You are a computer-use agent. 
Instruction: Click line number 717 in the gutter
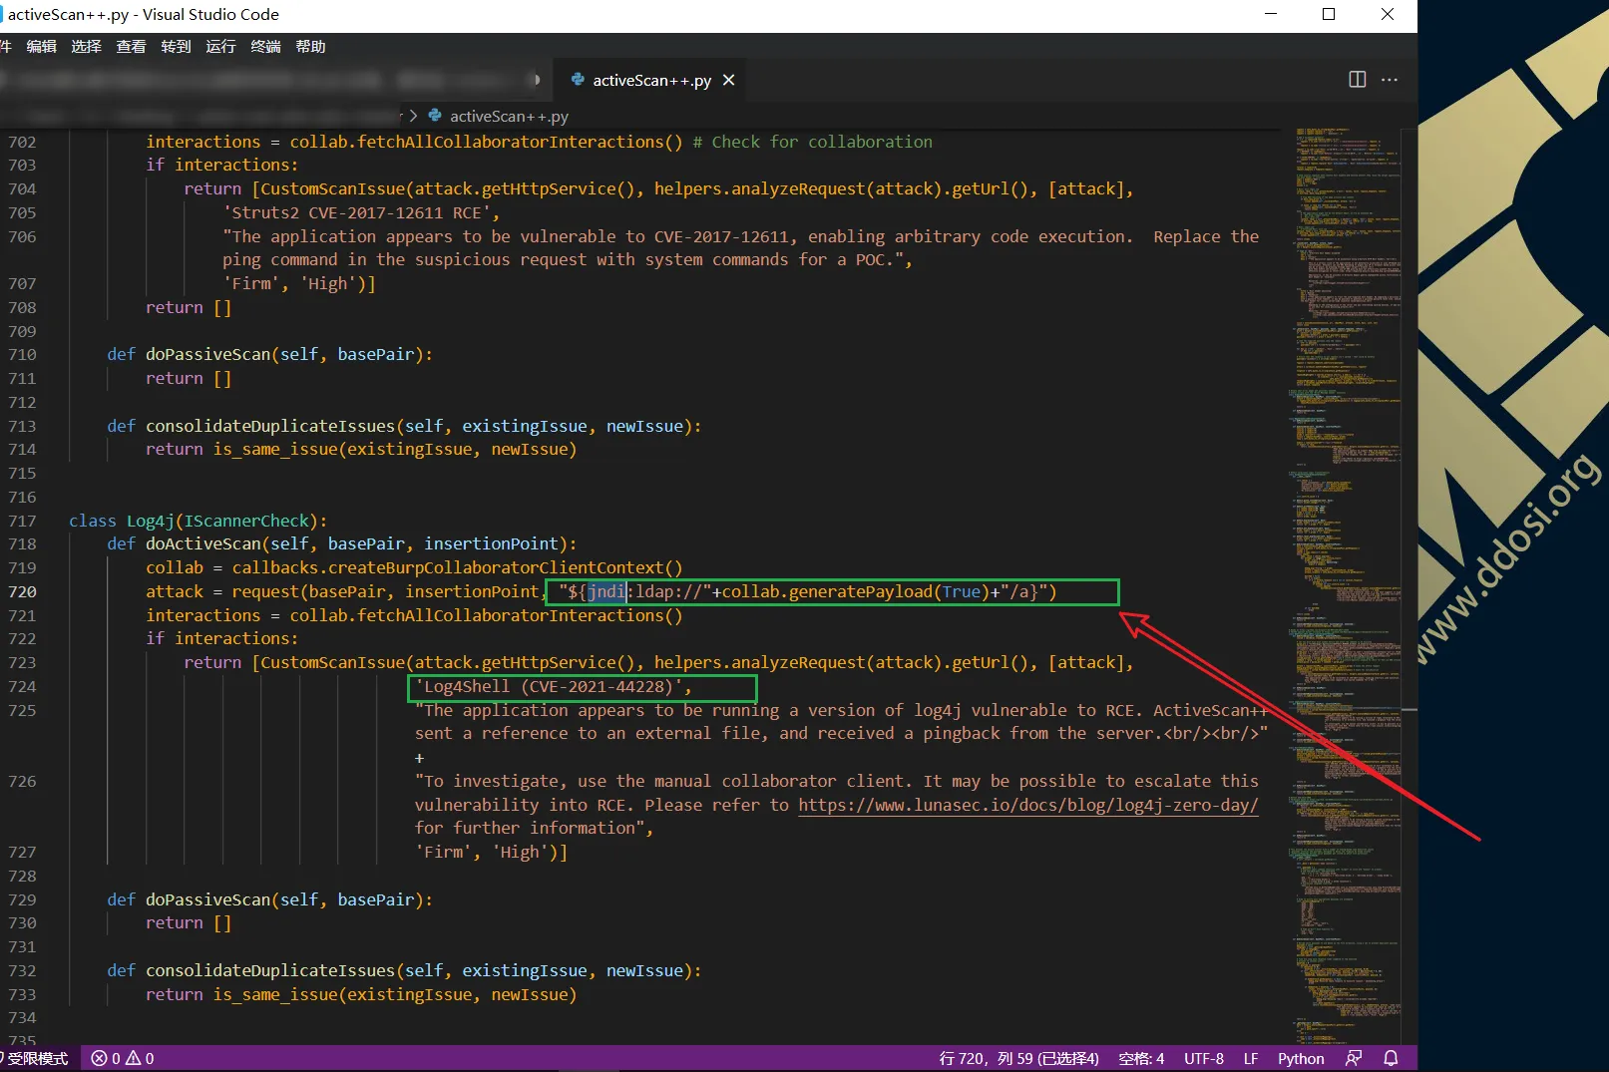[22, 522]
